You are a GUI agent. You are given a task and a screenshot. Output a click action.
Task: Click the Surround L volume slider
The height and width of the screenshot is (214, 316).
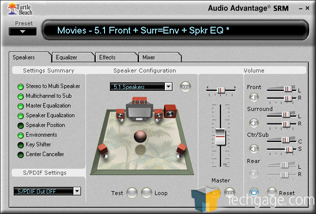coord(286,115)
